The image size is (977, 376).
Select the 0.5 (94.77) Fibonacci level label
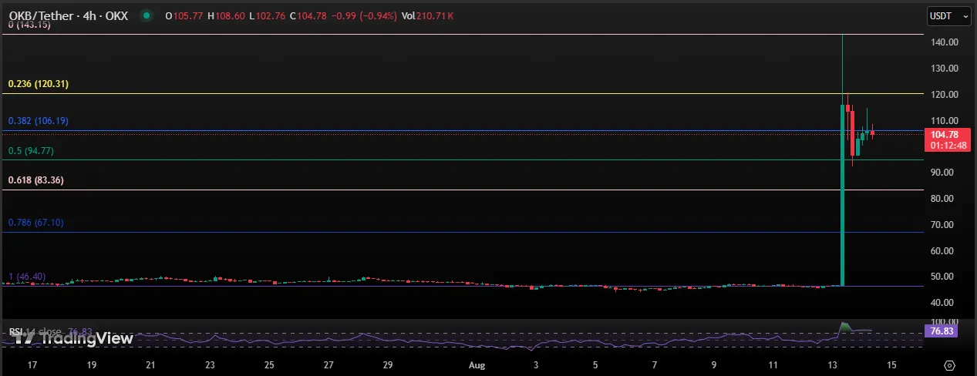[x=31, y=151]
